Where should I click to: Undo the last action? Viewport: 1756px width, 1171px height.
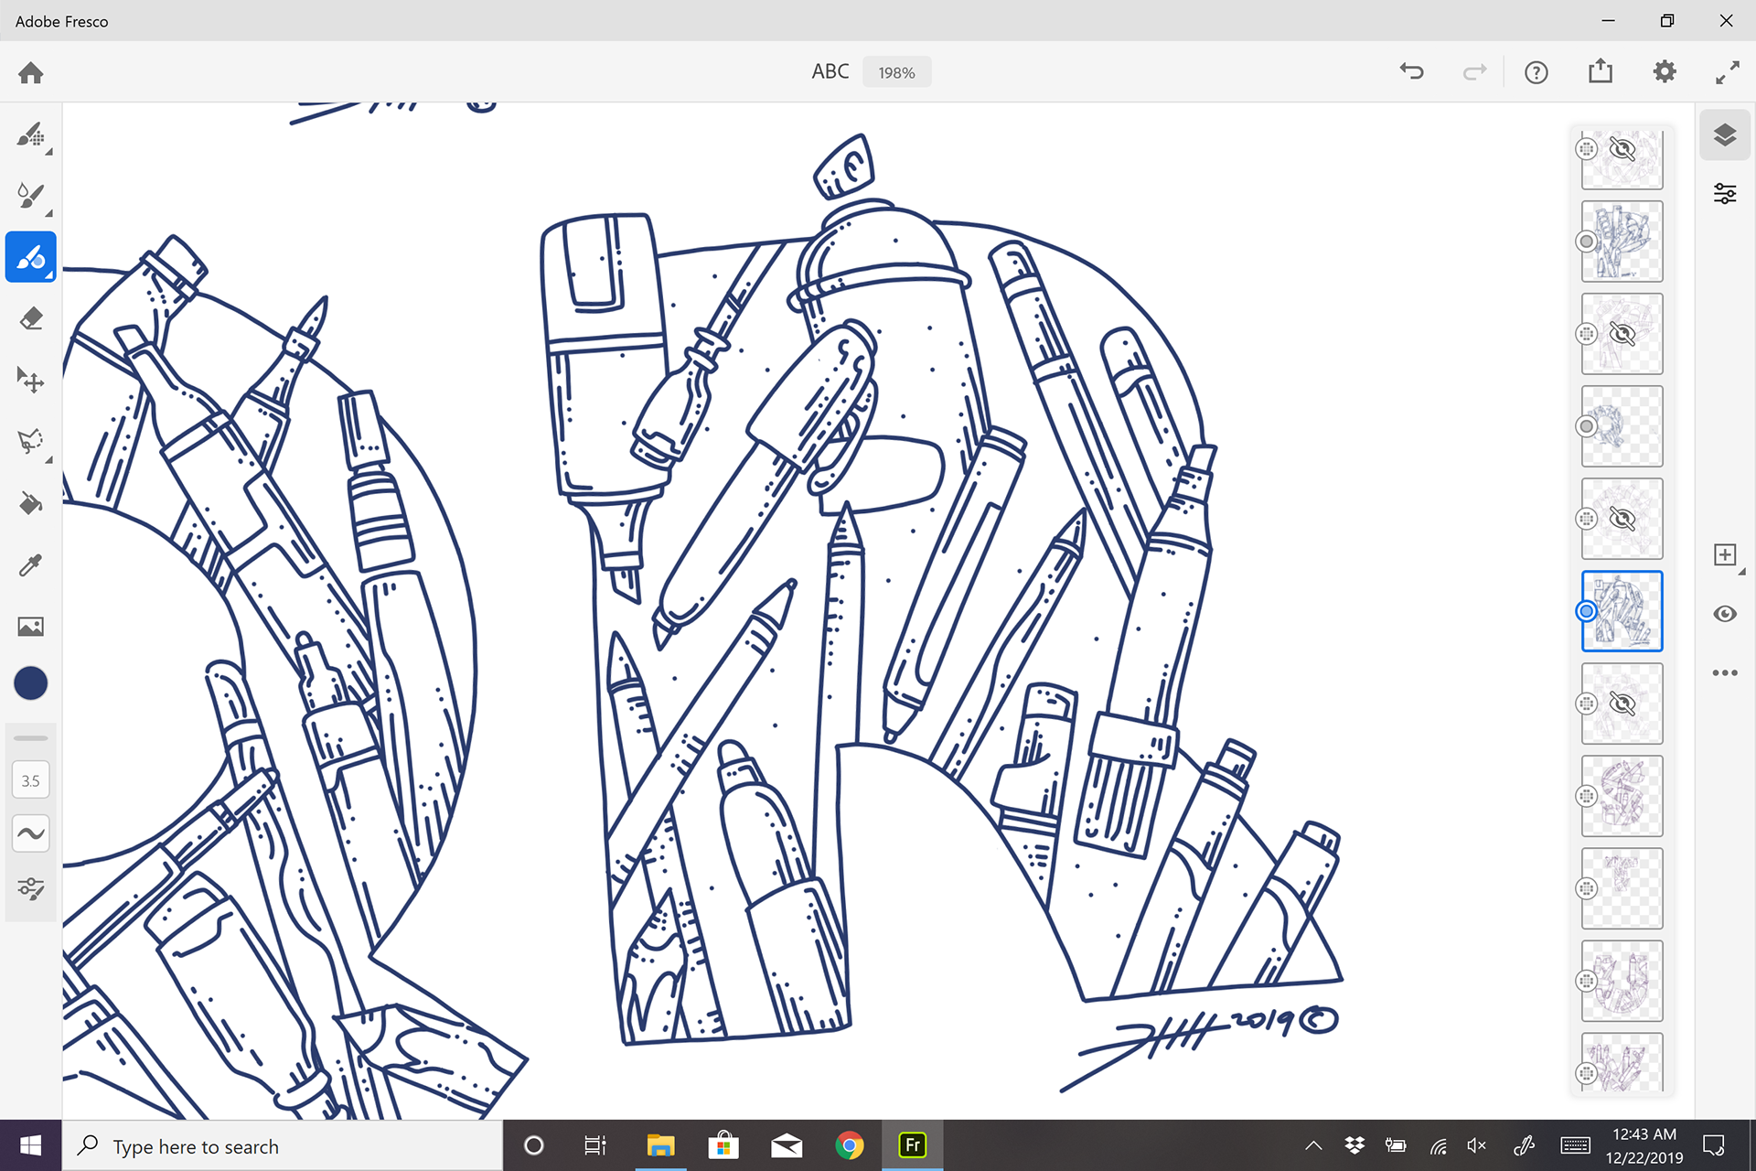1412,71
